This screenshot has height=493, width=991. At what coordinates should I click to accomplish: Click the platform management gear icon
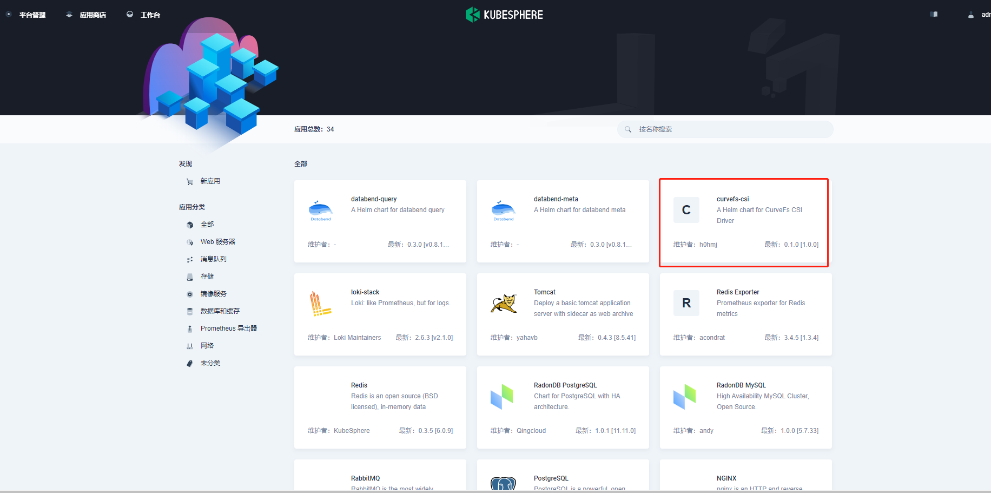point(9,15)
